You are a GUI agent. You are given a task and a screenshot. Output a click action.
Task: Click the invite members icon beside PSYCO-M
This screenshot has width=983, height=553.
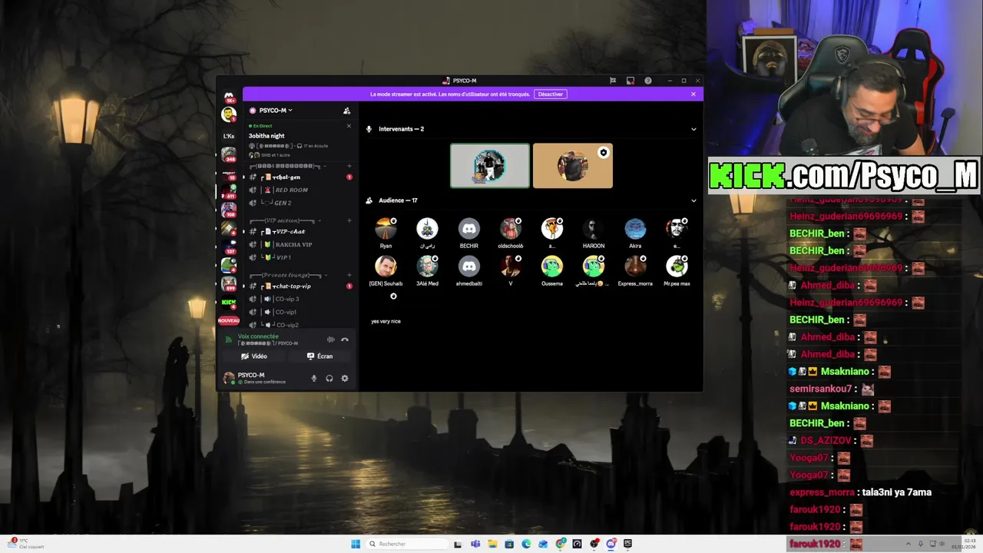346,111
